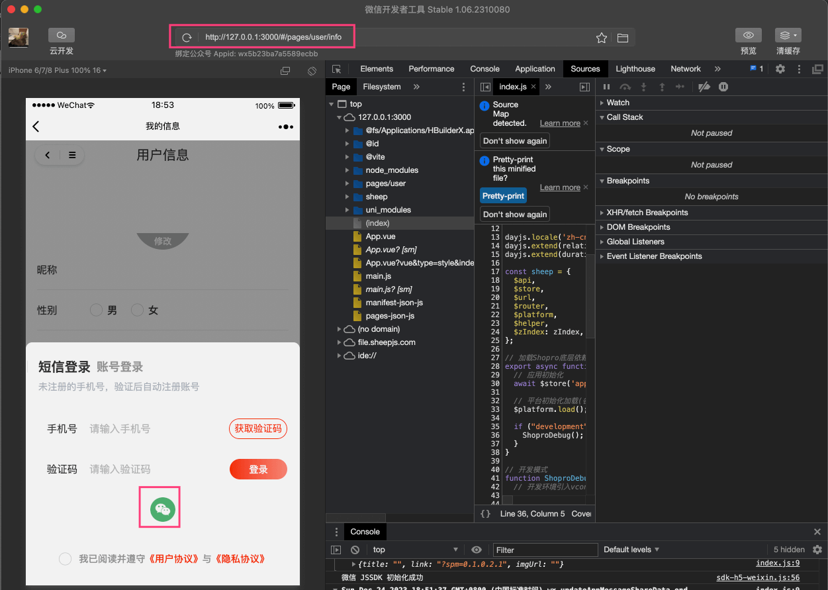Image resolution: width=828 pixels, height=590 pixels.
Task: Focus the phone number input field
Action: coord(156,428)
